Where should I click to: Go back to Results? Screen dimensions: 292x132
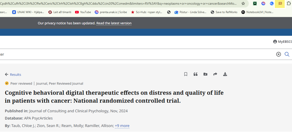[13, 75]
